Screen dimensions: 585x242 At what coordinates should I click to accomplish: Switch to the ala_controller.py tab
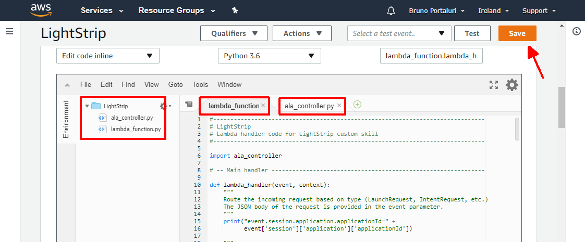tap(309, 106)
